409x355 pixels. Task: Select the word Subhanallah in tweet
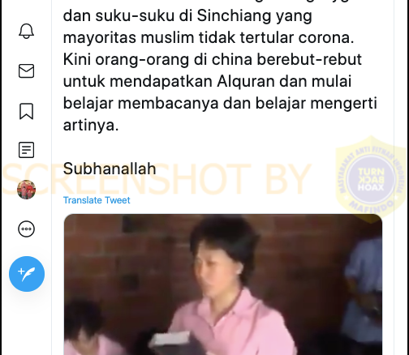(110, 169)
